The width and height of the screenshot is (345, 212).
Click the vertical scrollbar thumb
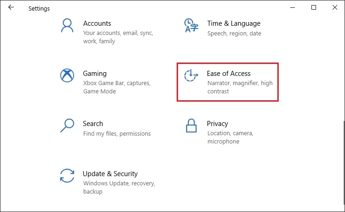[344, 163]
